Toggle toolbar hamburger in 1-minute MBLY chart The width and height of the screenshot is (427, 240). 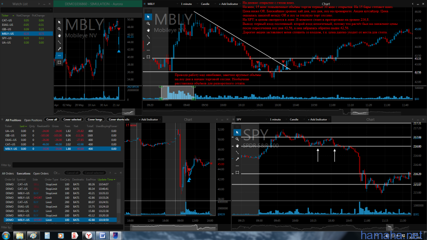[148, 11]
